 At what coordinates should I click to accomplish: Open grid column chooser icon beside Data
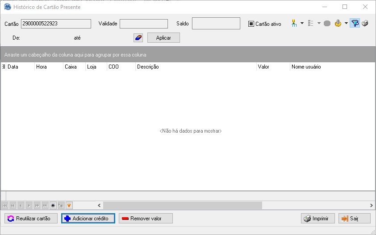click(x=4, y=67)
